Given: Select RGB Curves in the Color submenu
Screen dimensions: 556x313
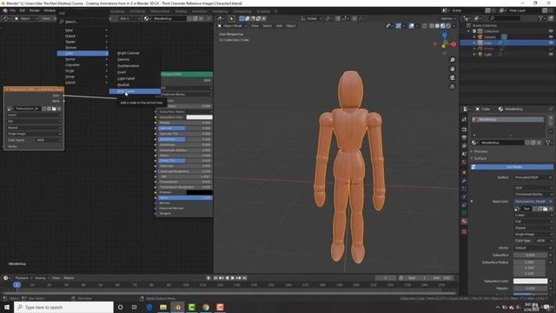Looking at the screenshot, I should click(x=135, y=91).
